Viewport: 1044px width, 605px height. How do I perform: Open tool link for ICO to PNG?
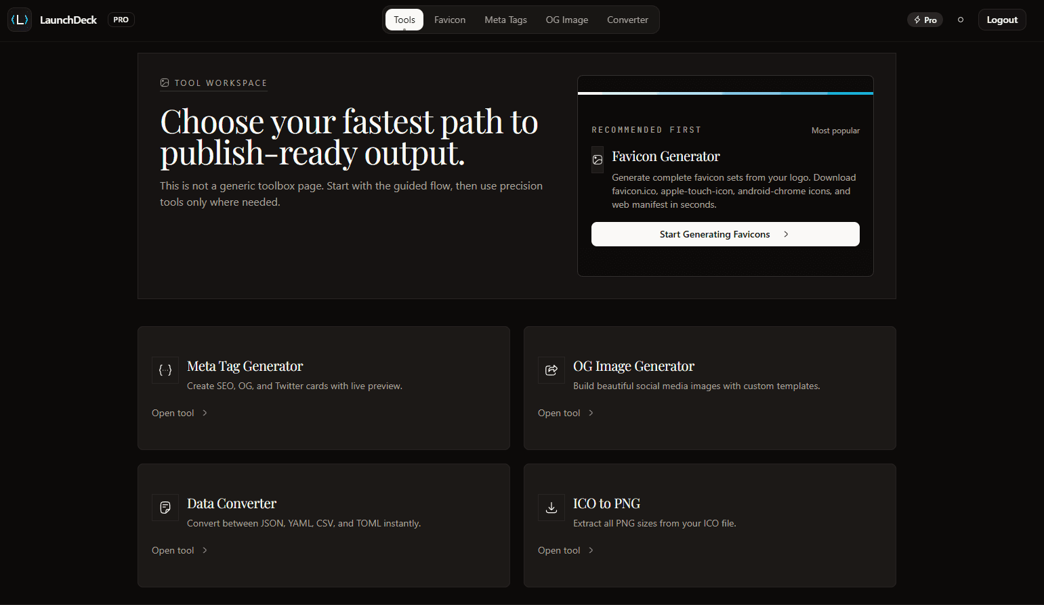(566, 550)
